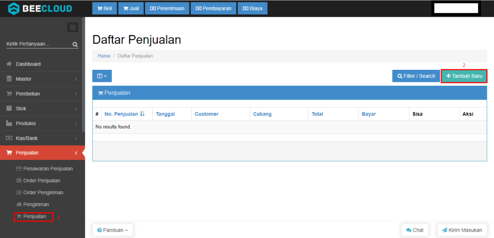Open the Produksi menu
Image resolution: width=494 pixels, height=238 pixels.
pos(42,123)
